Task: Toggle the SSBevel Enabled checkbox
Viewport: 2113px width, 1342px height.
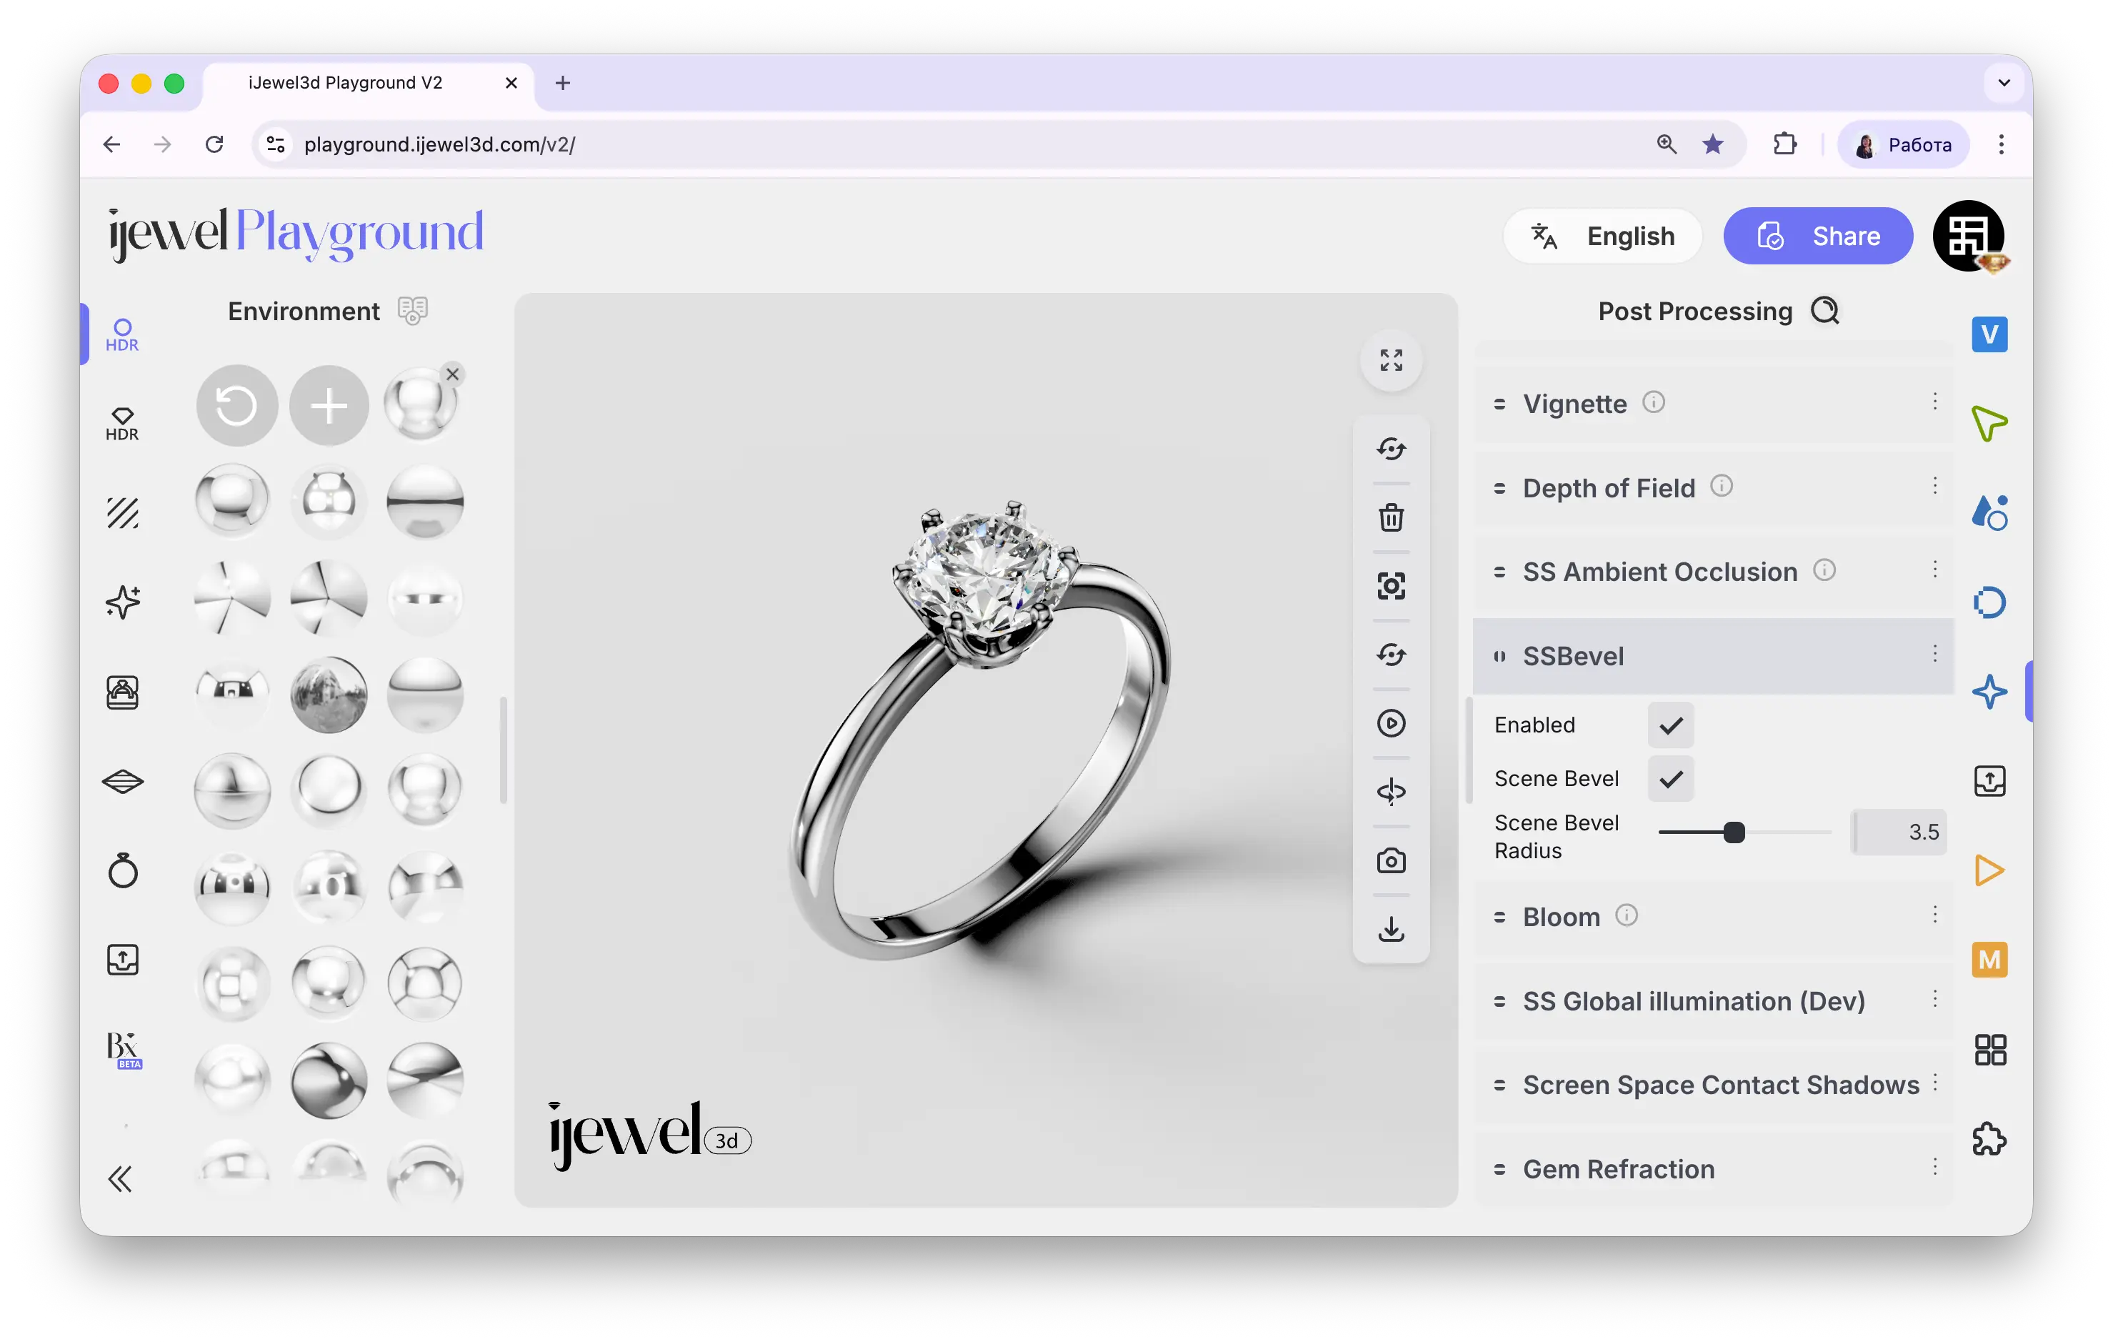Action: click(1671, 725)
